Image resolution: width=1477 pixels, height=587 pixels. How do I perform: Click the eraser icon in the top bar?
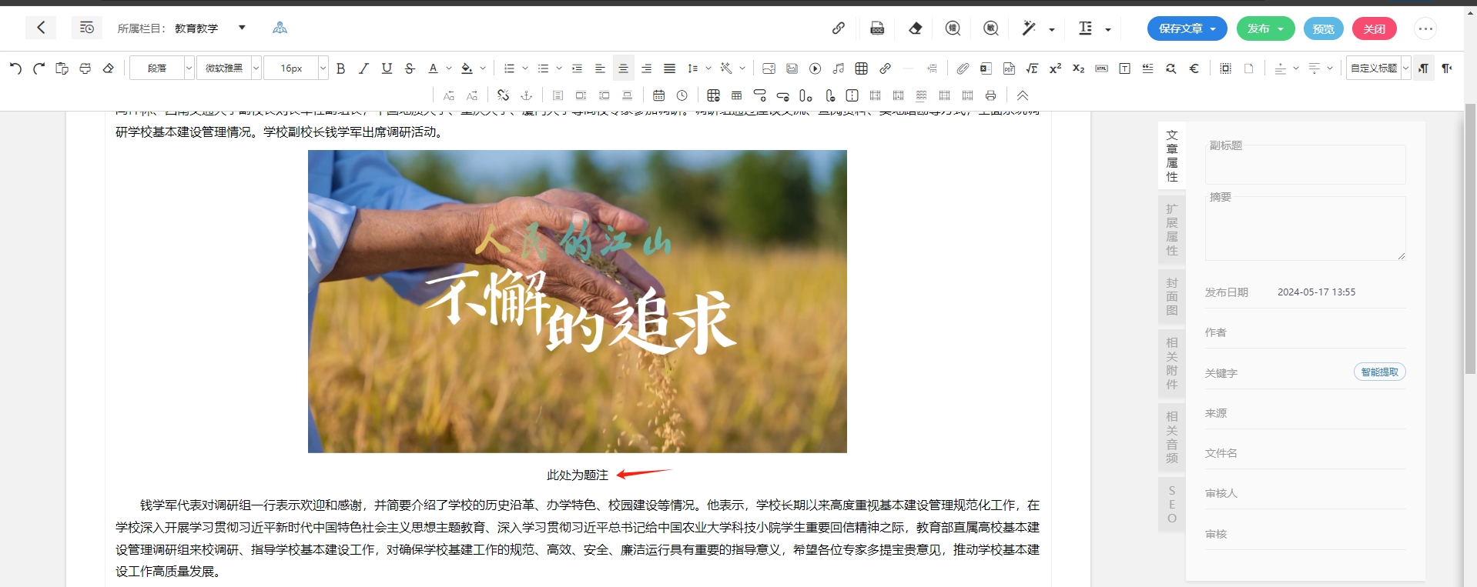915,28
